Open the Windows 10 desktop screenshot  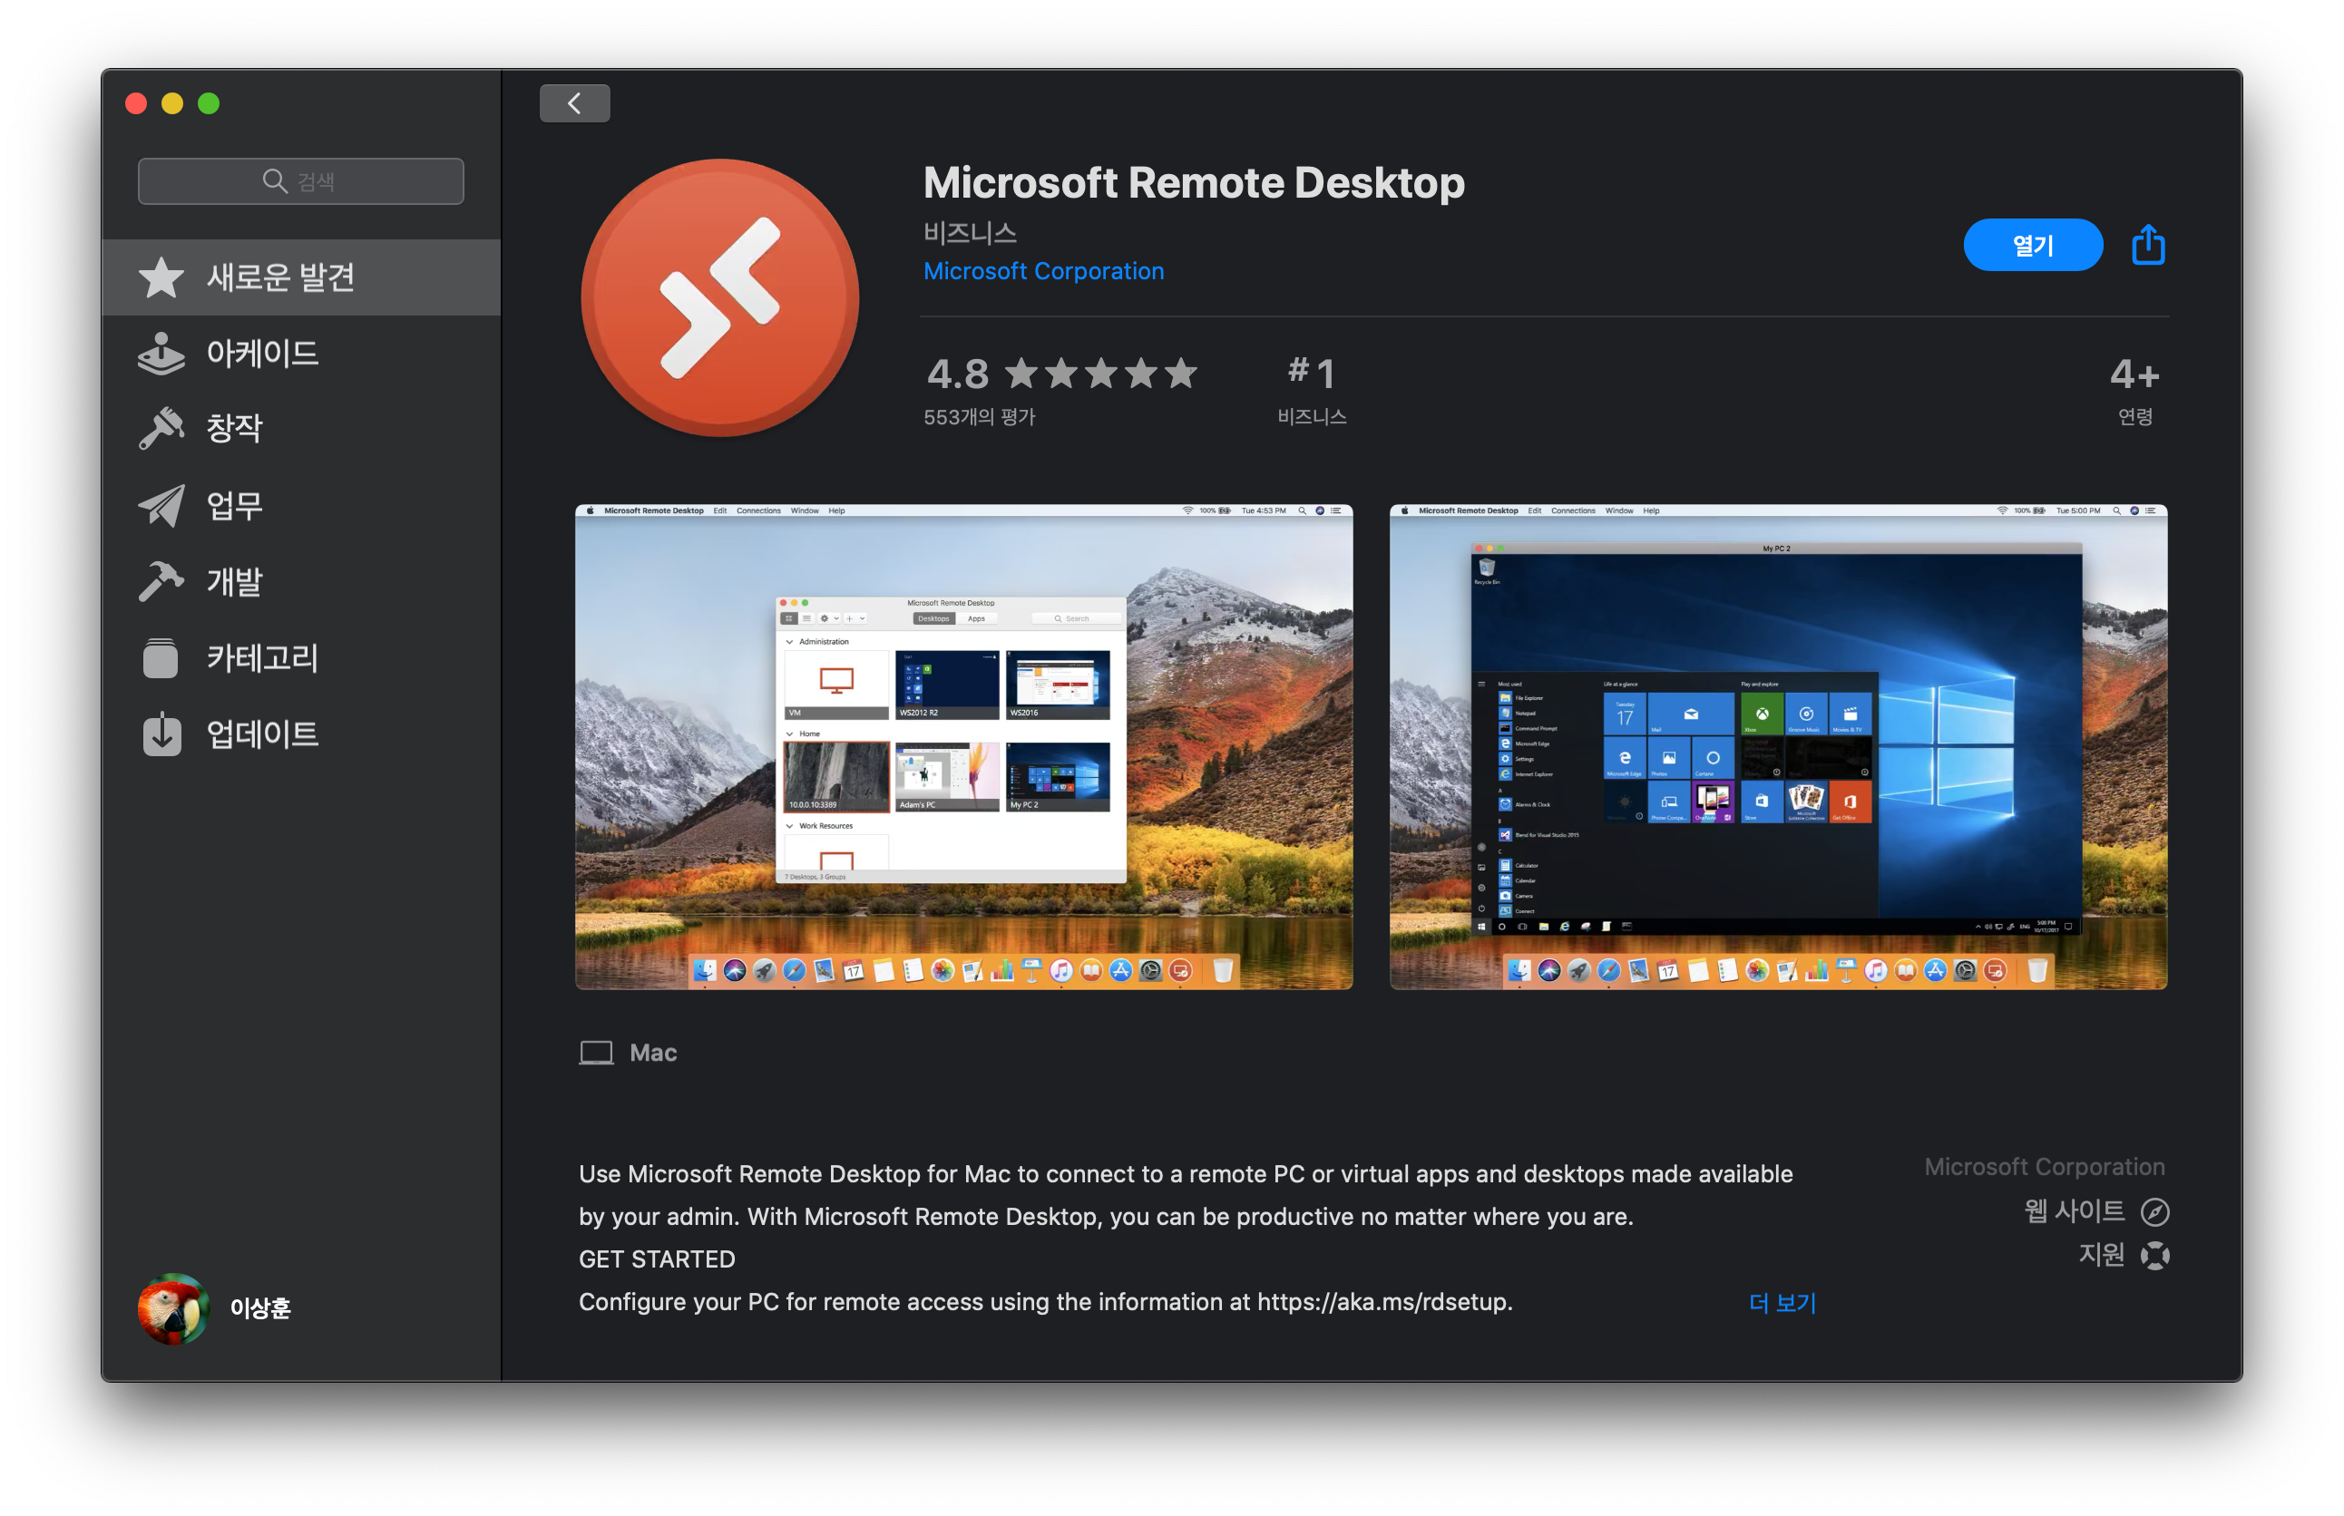(1778, 746)
